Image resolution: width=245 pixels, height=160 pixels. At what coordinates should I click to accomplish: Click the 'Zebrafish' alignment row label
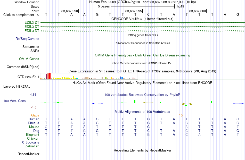click(x=32, y=146)
